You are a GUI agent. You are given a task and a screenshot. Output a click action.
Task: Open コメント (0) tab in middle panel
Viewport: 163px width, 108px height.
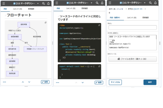click(x=71, y=8)
